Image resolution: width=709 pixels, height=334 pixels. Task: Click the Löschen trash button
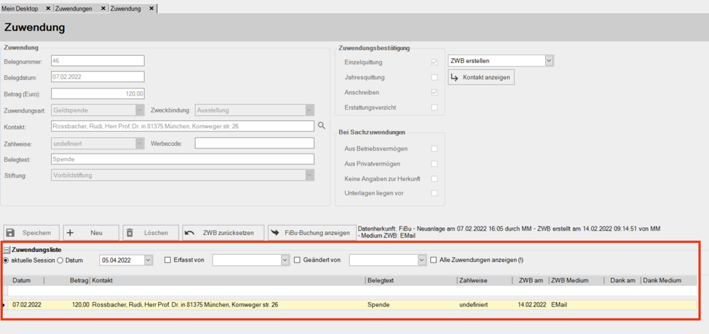click(x=149, y=233)
